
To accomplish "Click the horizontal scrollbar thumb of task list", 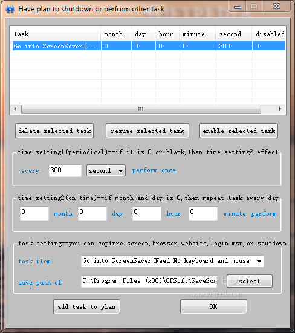I will 141,109.
